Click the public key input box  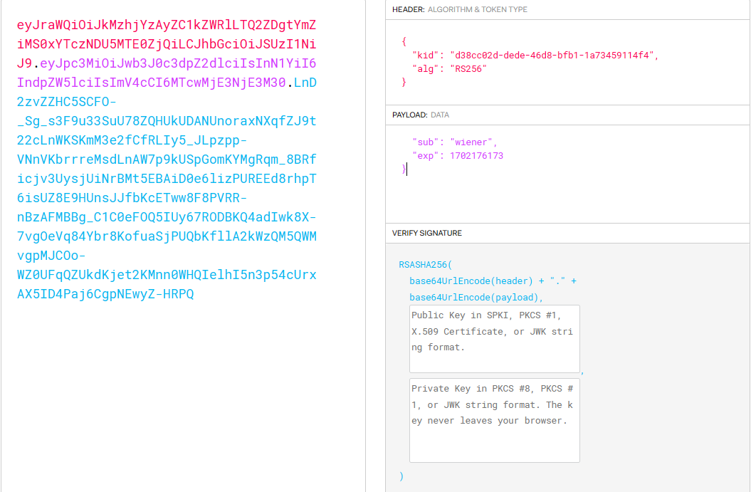click(494, 339)
